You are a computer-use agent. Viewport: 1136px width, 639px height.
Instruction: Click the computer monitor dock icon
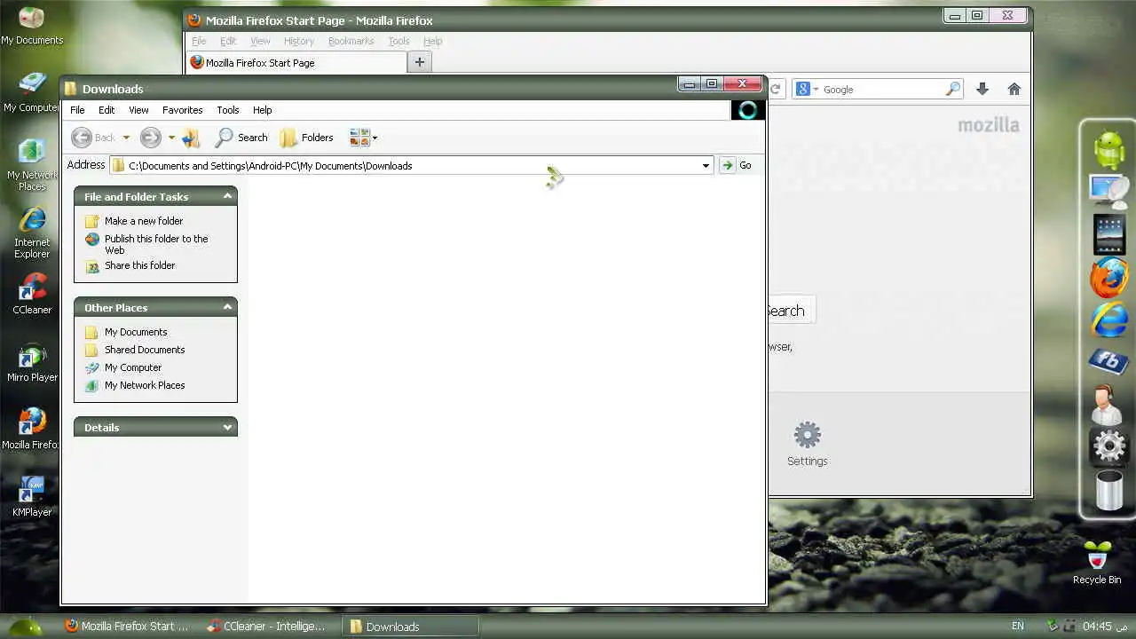[1109, 192]
